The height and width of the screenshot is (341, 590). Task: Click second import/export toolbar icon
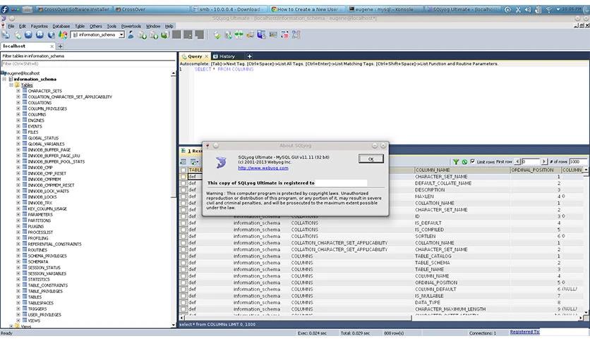[x=154, y=35]
